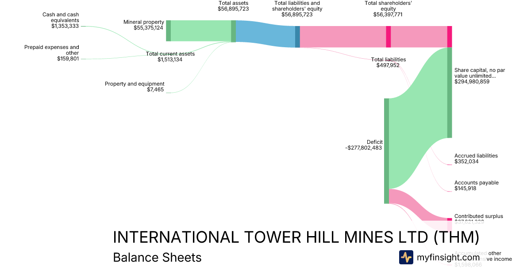This screenshot has height=278, width=531.
Task: Click the Balance Sheets subtitle
Action: pyautogui.click(x=157, y=257)
